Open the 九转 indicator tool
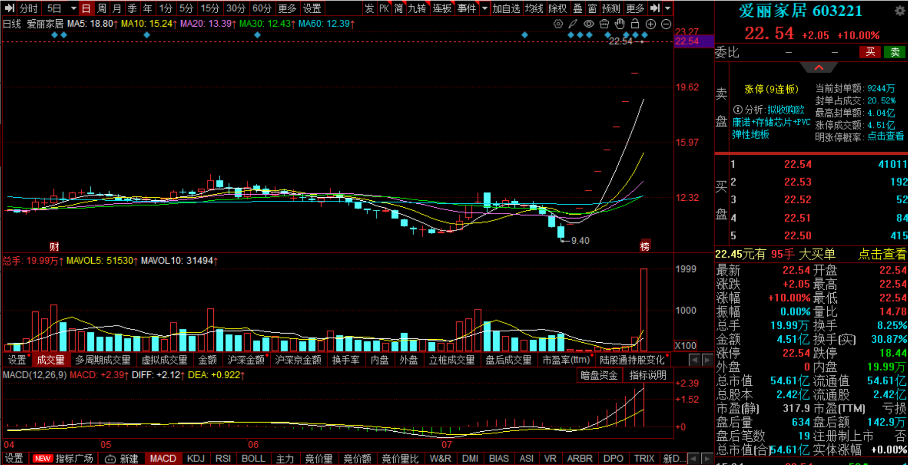 [417, 8]
